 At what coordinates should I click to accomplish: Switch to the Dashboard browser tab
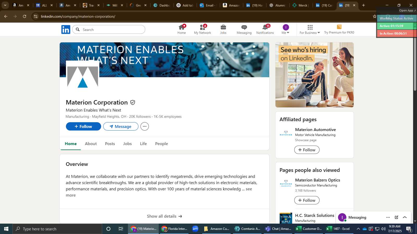coord(162,5)
